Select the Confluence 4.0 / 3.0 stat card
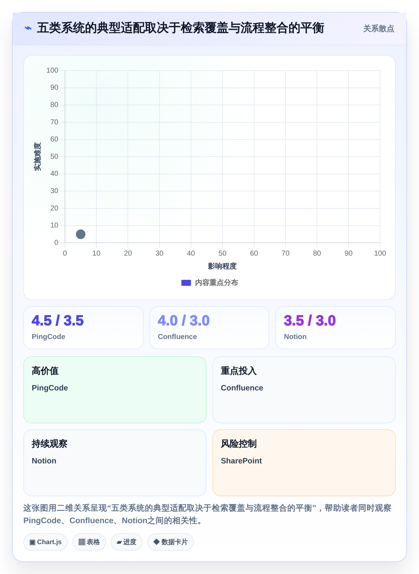419x574 pixels. pos(209,328)
